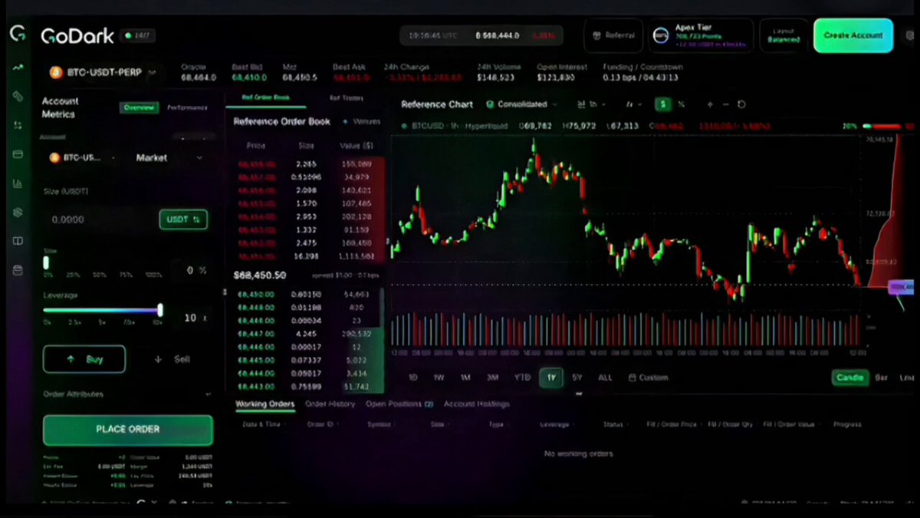Screen dimensions: 920x518
Task: Switch to the Ref Order Book tab
Action: point(265,98)
